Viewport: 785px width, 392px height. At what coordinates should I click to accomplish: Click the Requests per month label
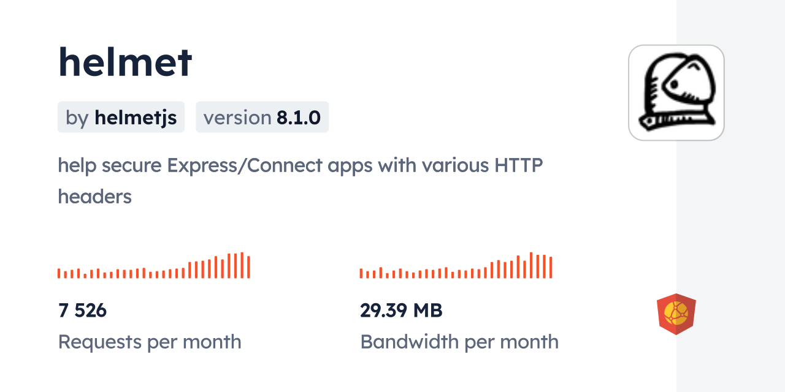[149, 342]
